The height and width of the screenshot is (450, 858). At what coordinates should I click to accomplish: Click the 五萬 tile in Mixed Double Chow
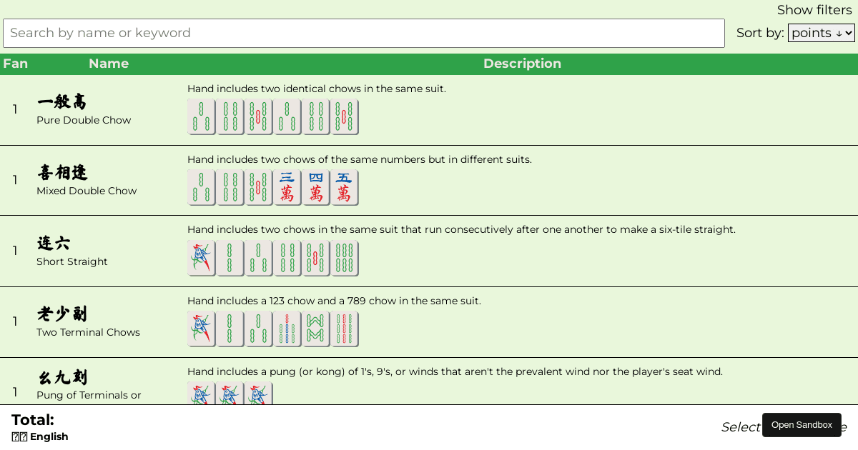pyautogui.click(x=345, y=187)
